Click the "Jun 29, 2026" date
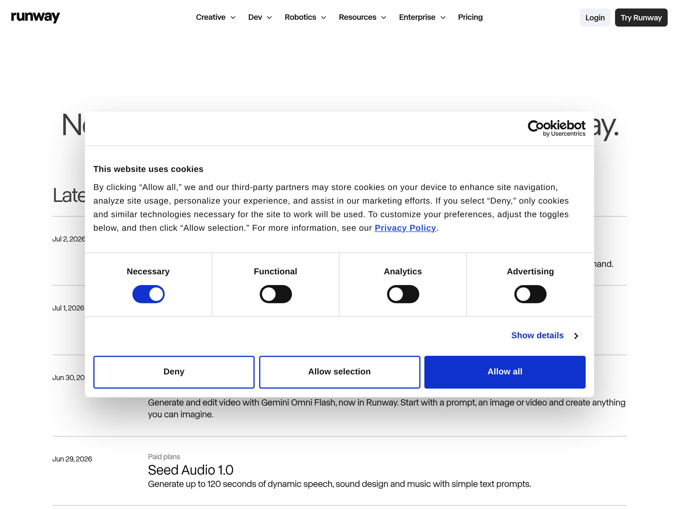The height and width of the screenshot is (509, 679). pyautogui.click(x=72, y=459)
